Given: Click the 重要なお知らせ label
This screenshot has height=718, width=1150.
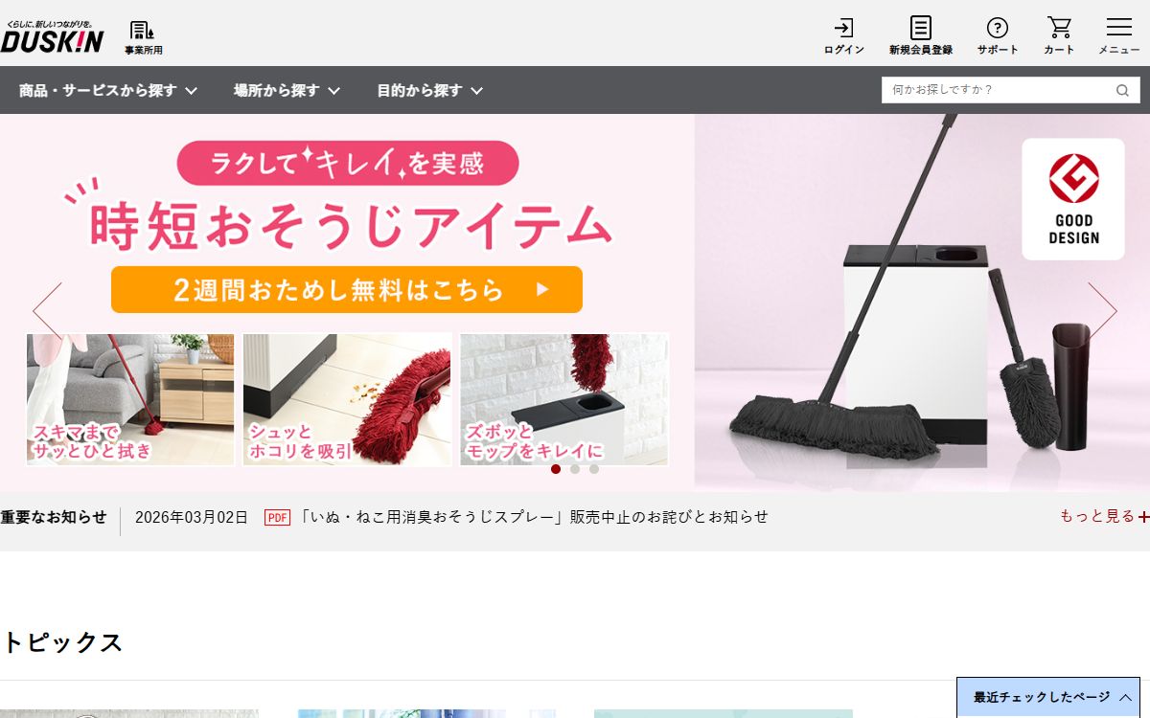Looking at the screenshot, I should [54, 517].
